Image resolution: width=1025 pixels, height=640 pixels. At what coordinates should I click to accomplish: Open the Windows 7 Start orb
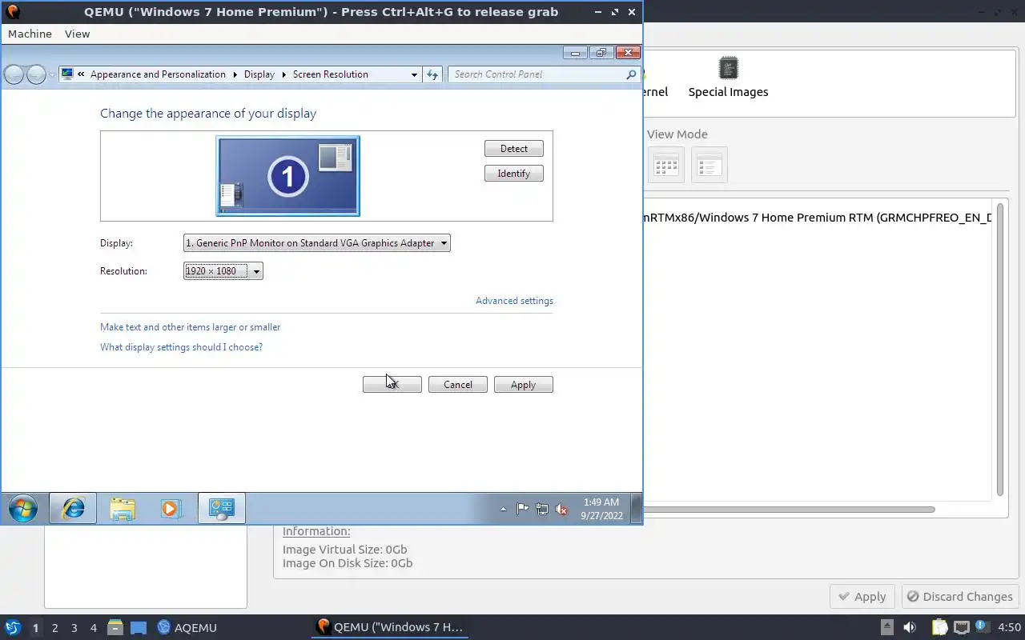click(x=22, y=509)
